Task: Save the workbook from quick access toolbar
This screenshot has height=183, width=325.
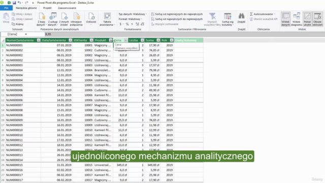Action: click(14, 3)
